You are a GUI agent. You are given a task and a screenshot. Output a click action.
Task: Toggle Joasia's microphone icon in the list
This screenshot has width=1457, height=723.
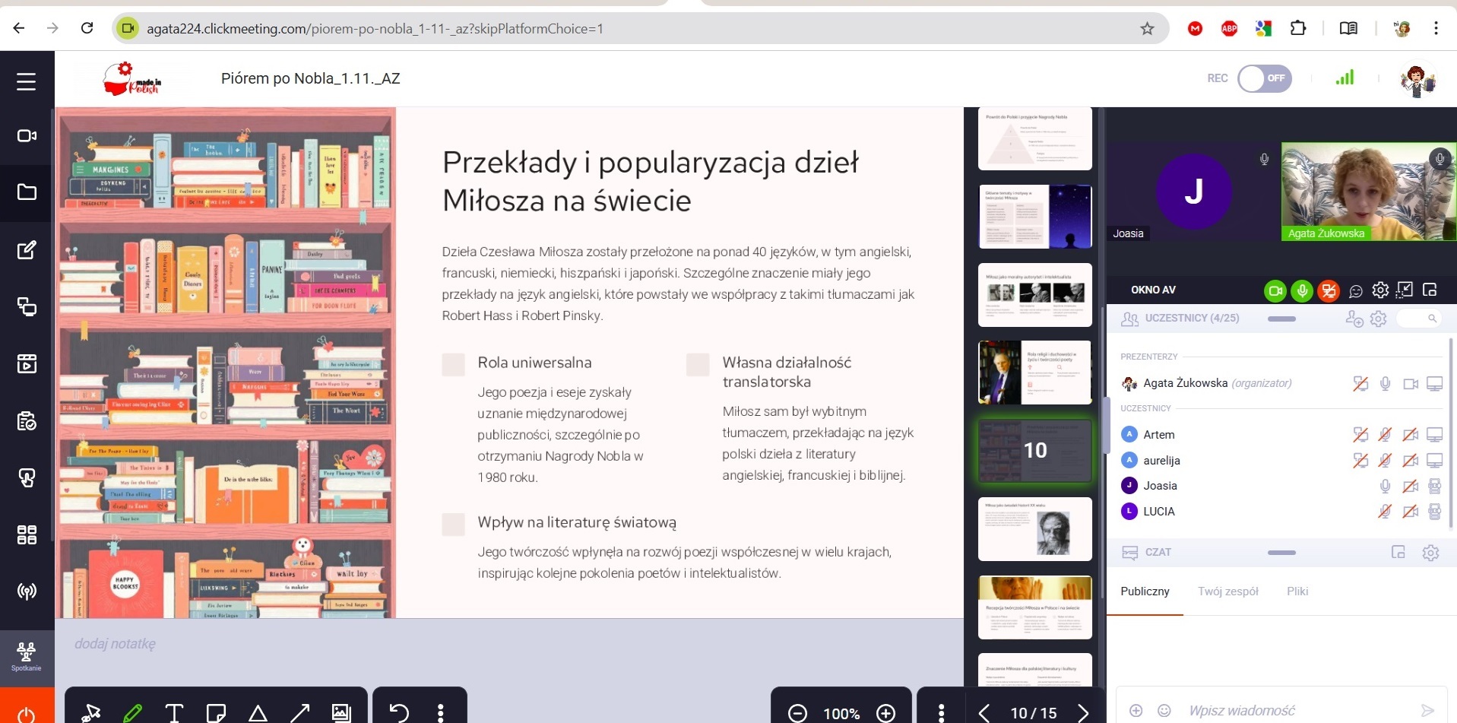click(x=1386, y=486)
